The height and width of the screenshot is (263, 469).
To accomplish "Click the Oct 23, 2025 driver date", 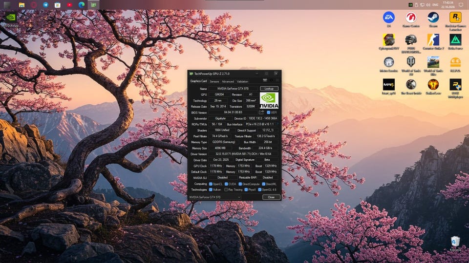I will coord(221,160).
